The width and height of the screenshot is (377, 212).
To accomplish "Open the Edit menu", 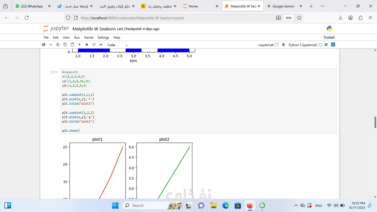I will [56, 38].
